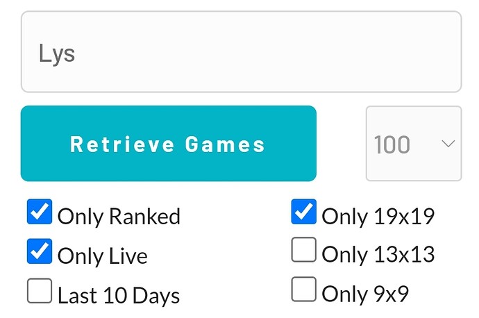479x318 pixels.
Task: Uncheck the Only 19x19 checkbox
Action: pos(303,212)
